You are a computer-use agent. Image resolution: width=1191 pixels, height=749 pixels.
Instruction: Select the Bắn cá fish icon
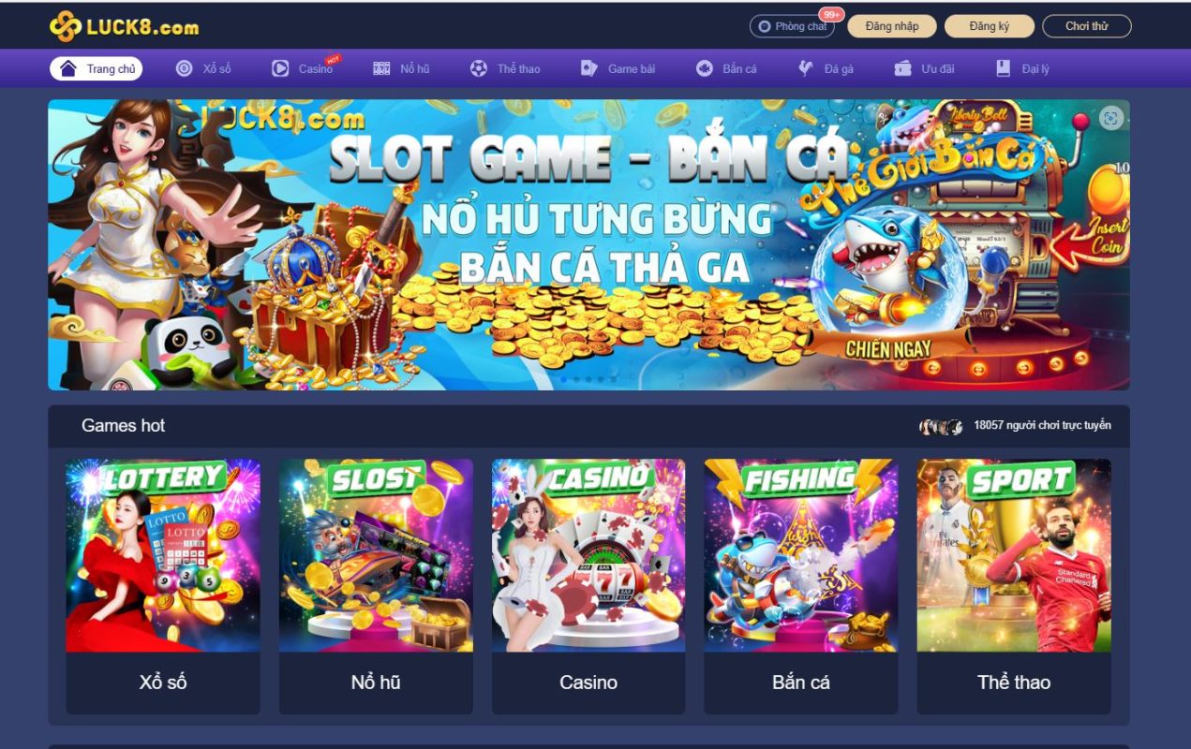point(705,68)
